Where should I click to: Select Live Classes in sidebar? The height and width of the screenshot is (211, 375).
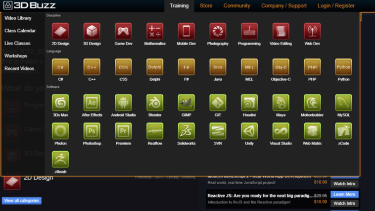coord(17,44)
